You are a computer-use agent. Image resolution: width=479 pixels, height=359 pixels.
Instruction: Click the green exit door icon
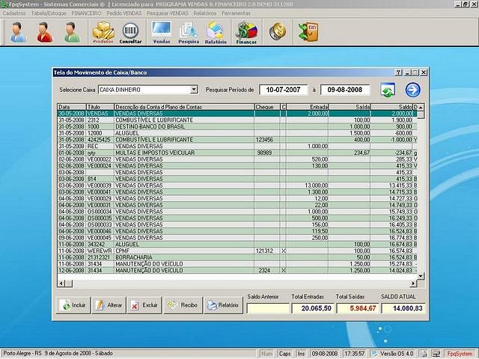(308, 31)
